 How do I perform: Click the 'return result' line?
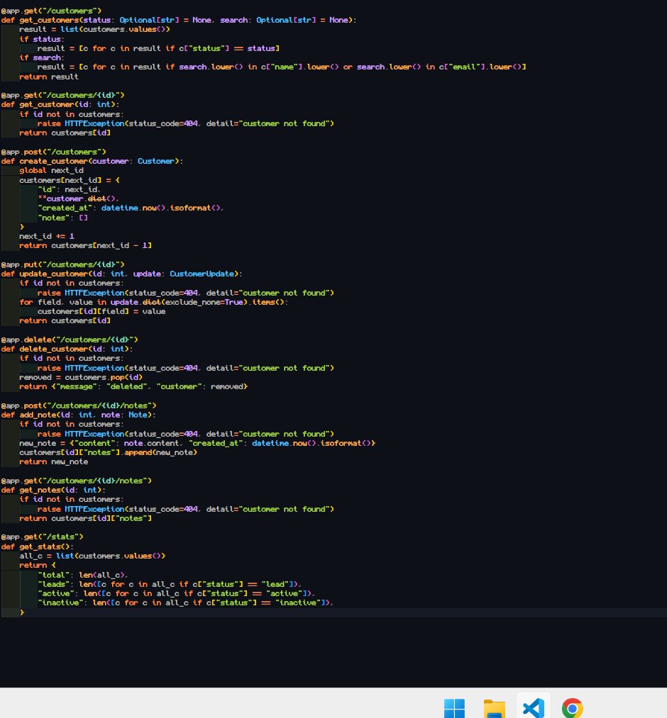click(48, 77)
